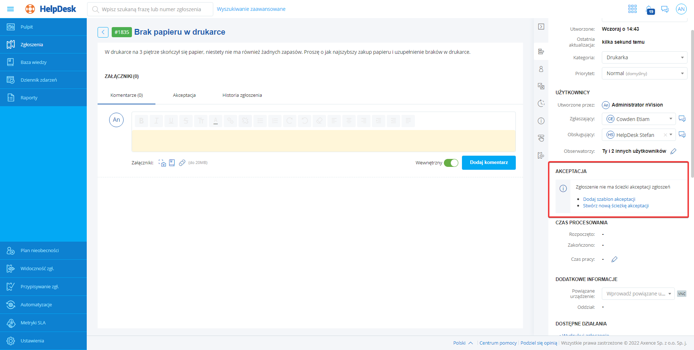Click the Dodaj szablon akceptacji link
The height and width of the screenshot is (350, 694).
point(609,199)
